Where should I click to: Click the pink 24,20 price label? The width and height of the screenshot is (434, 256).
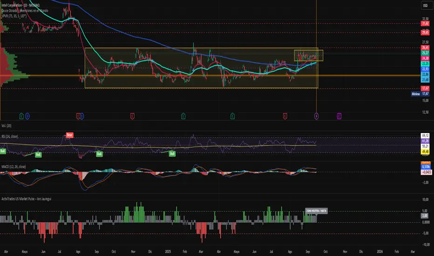tap(425, 58)
